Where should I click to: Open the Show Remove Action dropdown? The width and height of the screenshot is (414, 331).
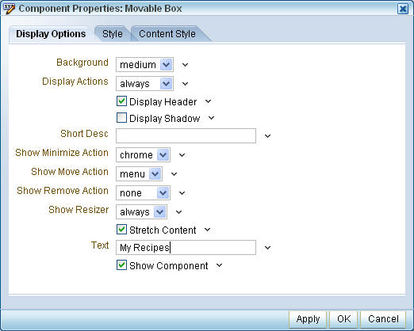[143, 193]
